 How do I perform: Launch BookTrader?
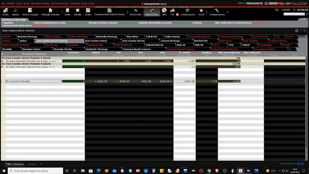point(136,12)
